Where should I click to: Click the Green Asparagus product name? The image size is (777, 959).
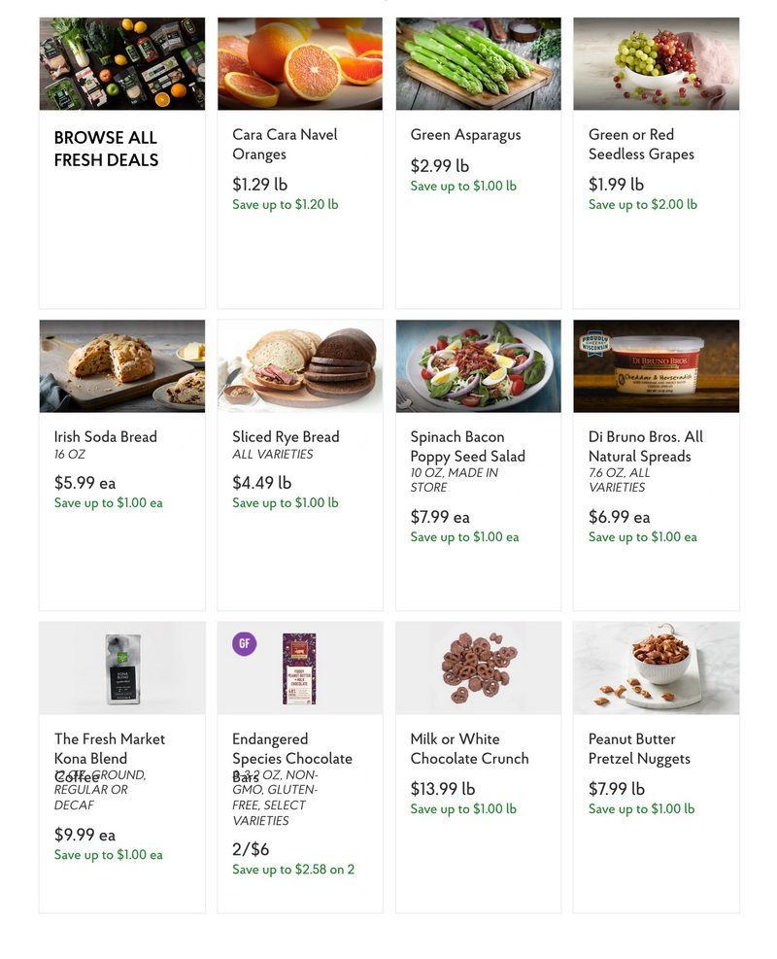466,135
